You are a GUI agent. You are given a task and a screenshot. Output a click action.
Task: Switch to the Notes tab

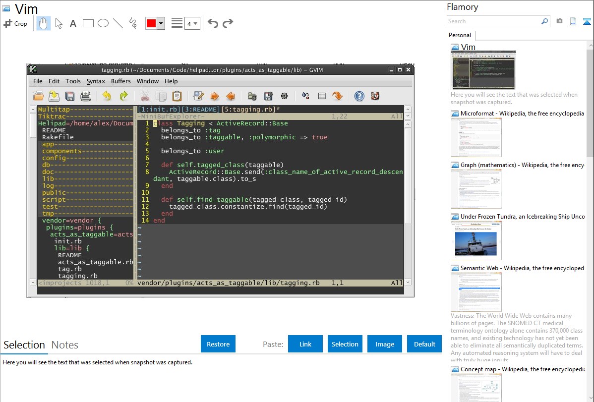[65, 345]
